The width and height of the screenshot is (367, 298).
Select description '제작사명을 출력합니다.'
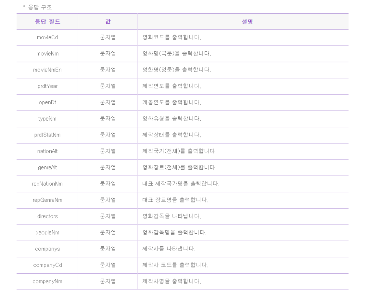[x=172, y=281]
